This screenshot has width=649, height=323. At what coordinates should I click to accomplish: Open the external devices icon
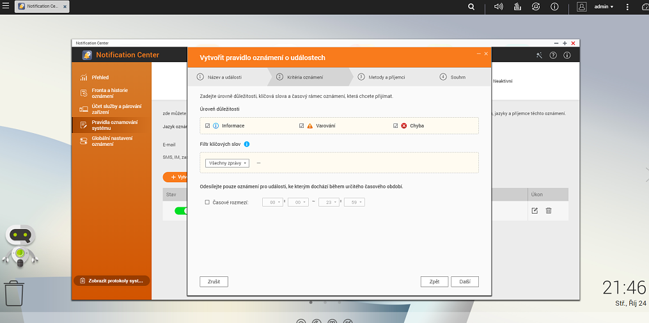click(536, 6)
